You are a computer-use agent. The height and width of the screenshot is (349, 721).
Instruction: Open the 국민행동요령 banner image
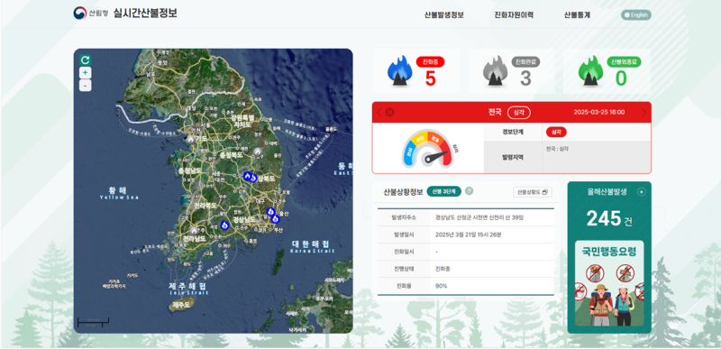(609, 284)
